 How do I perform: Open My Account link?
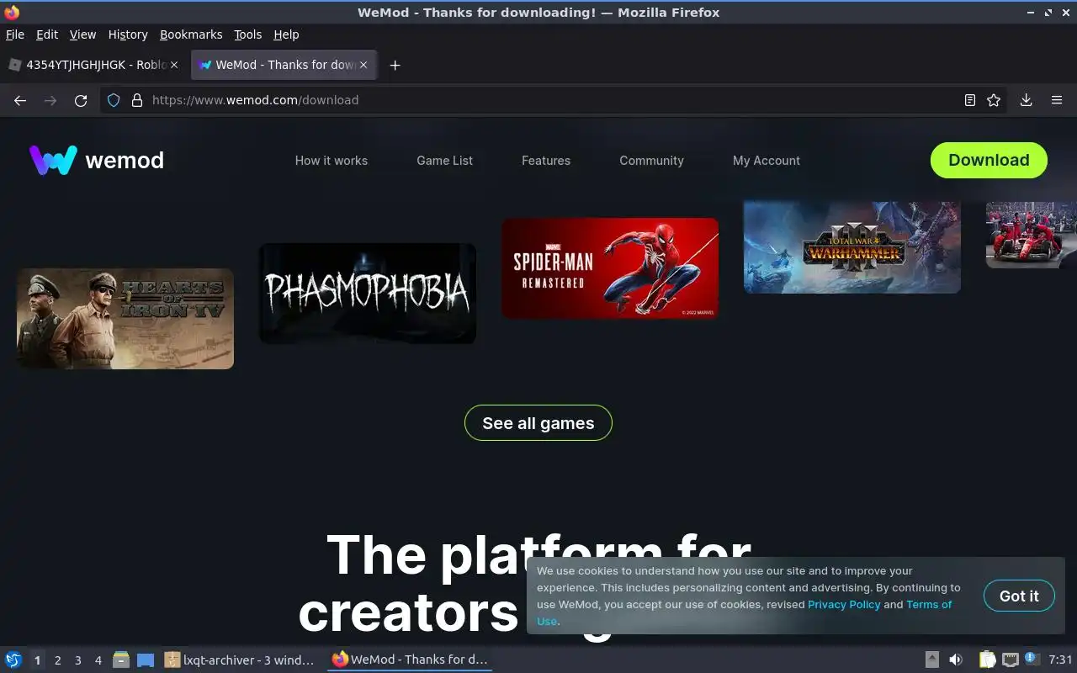pyautogui.click(x=767, y=161)
